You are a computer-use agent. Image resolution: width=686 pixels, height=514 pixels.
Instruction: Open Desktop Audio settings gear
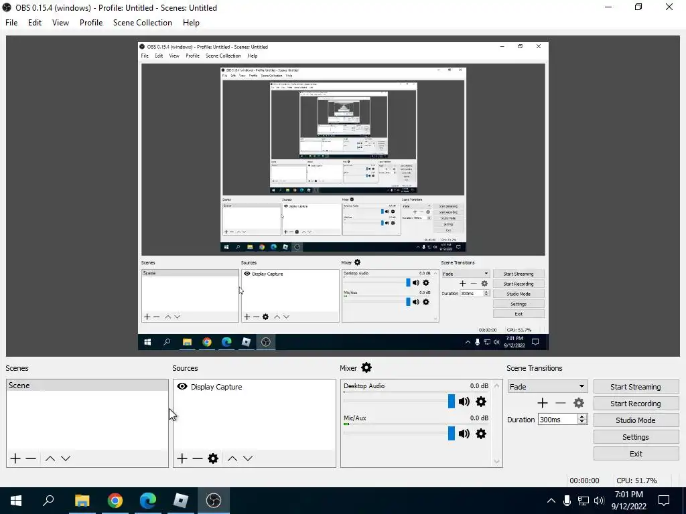click(481, 402)
